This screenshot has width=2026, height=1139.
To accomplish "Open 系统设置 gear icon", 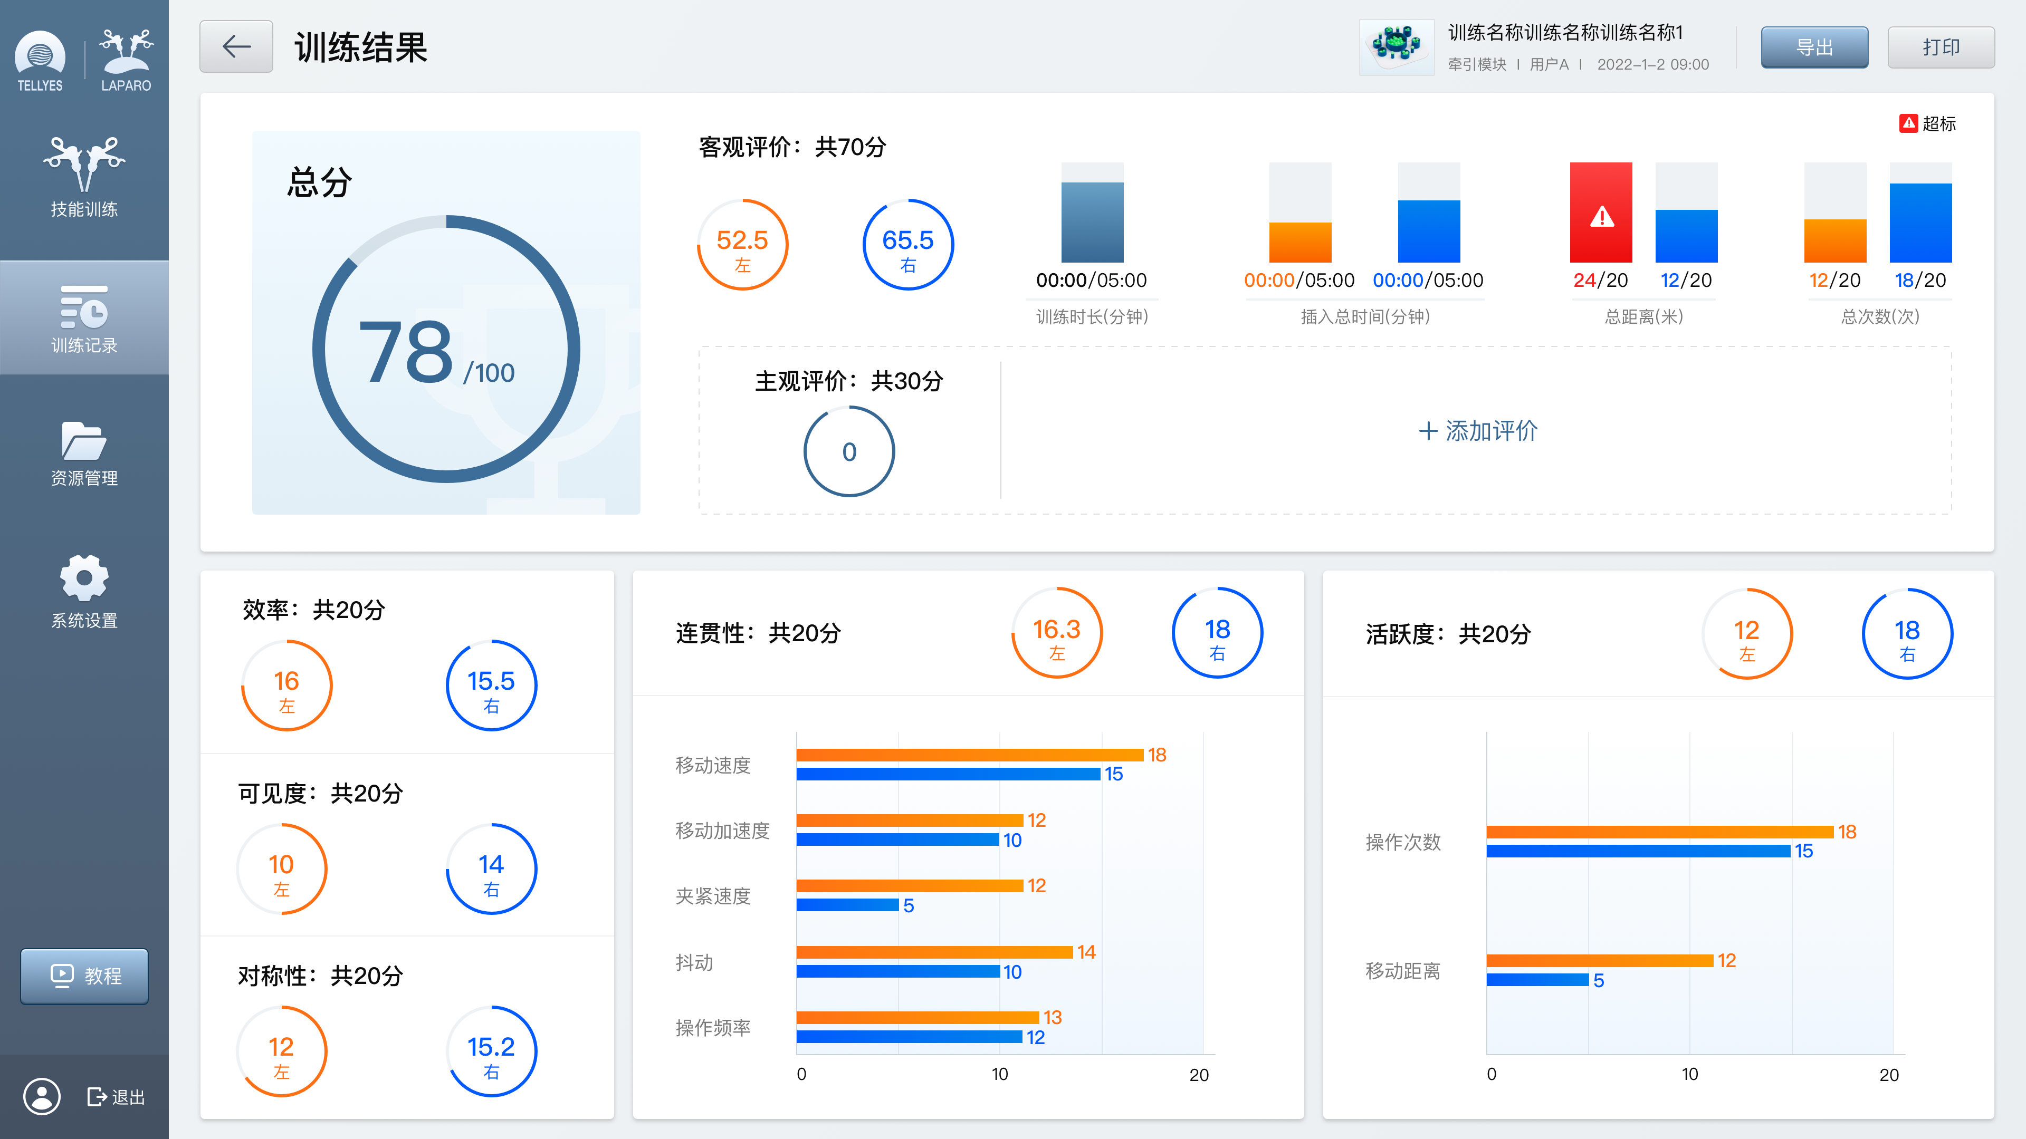I will (84, 578).
